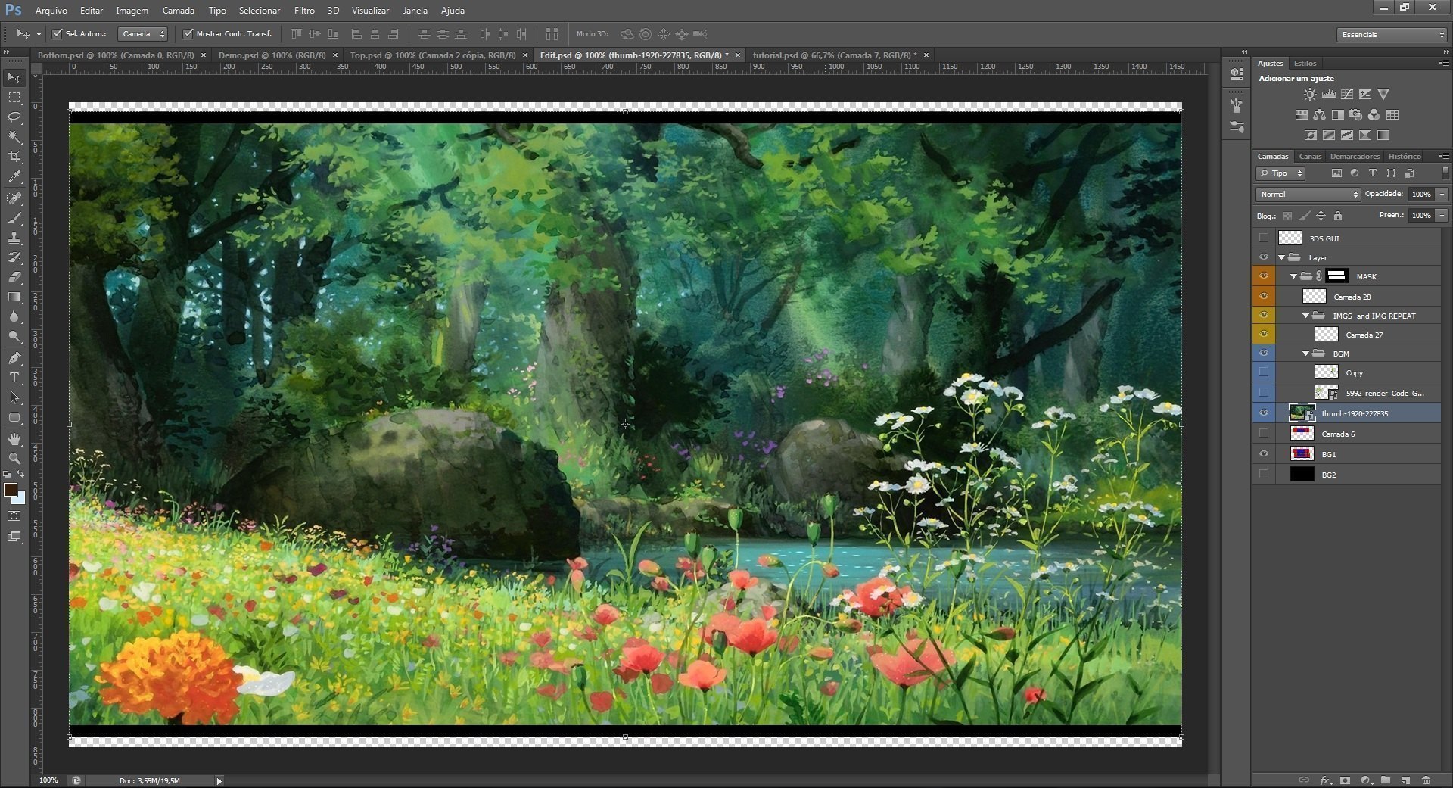Show the BG2 layer

1264,475
